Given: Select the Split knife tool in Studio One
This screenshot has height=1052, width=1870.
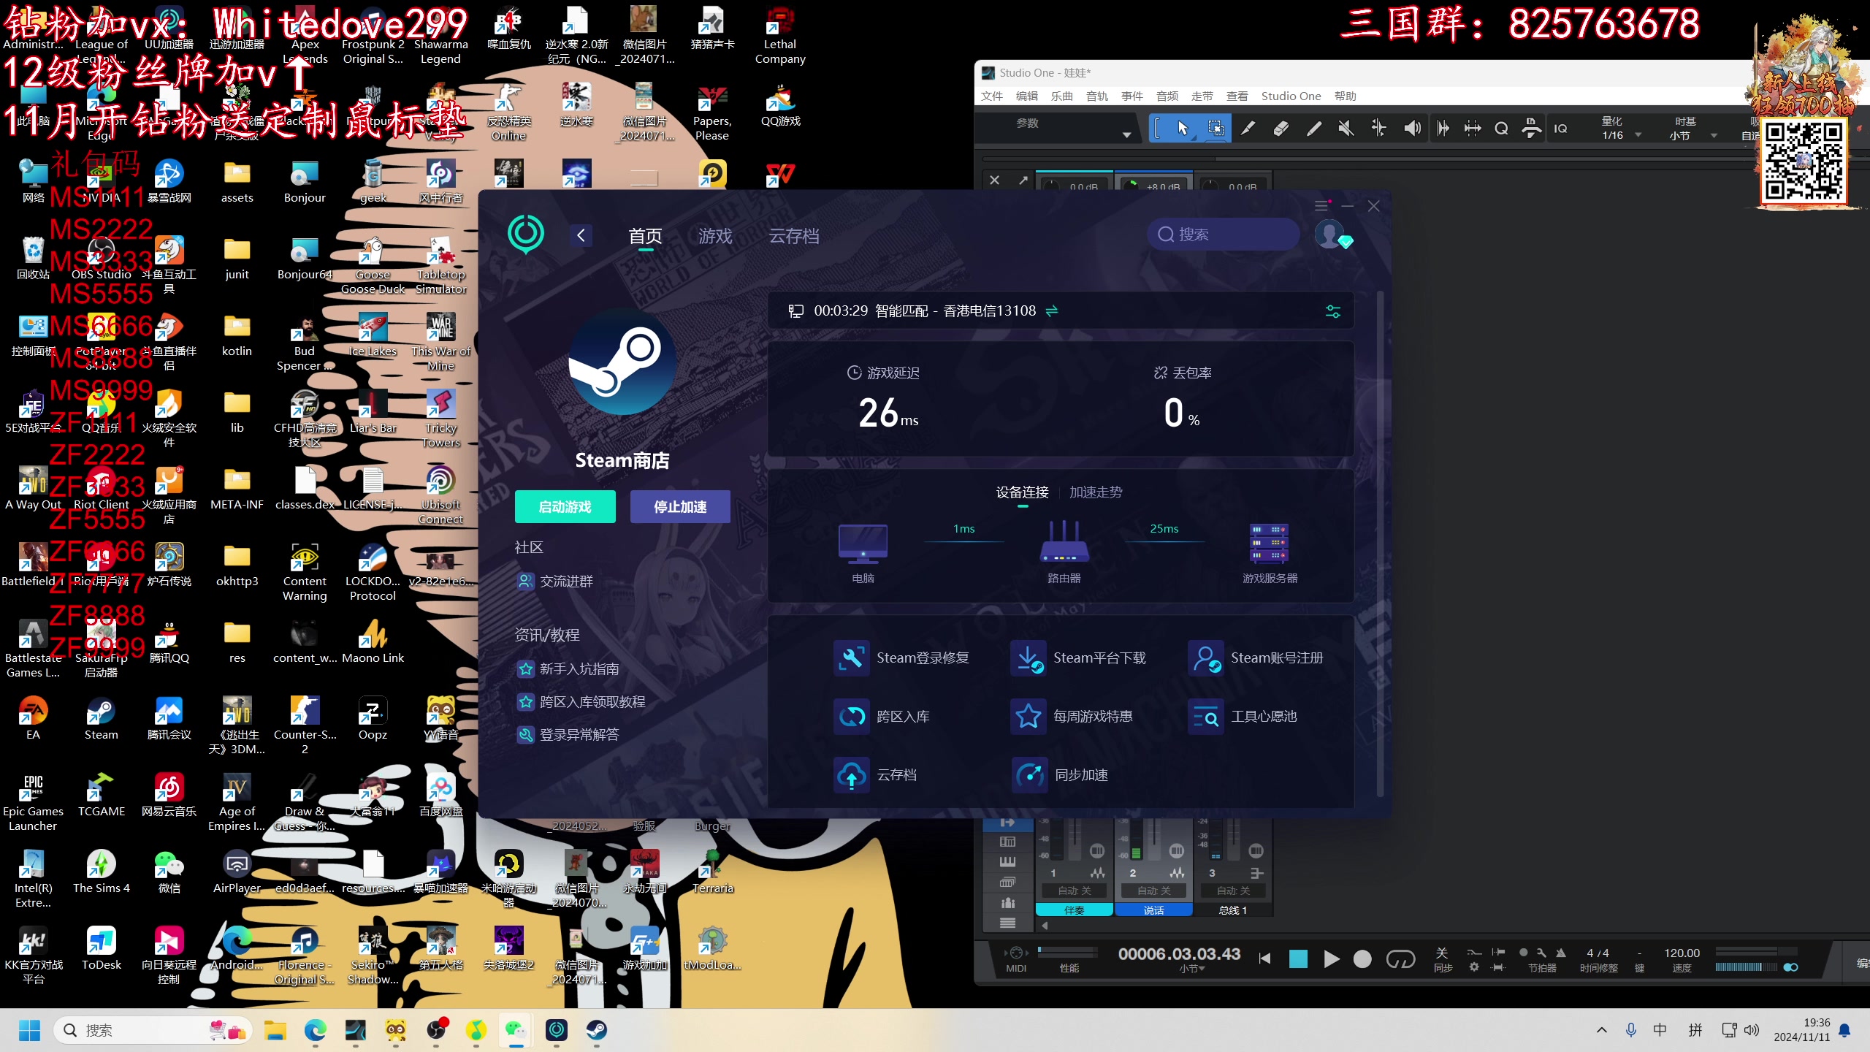Looking at the screenshot, I should (1248, 129).
